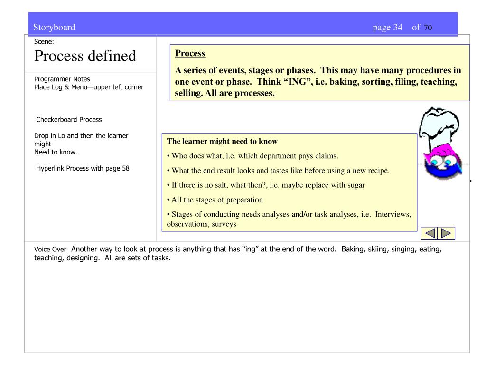Click the underlined Process heading
The width and height of the screenshot is (486, 365).
[190, 53]
